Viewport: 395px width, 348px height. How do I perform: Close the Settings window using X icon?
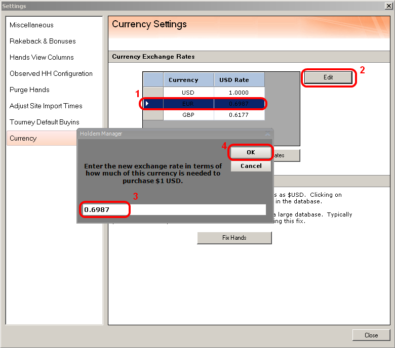click(388, 6)
